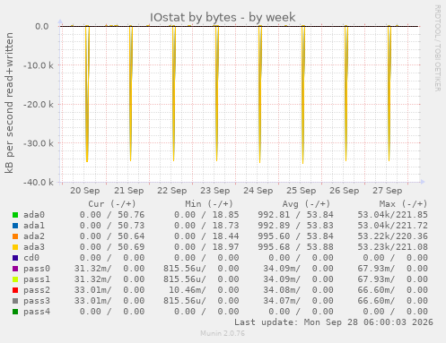Click ada0 max value '53.04k/221.85'
Image resolution: width=446 pixels, height=343 pixels.
point(392,215)
